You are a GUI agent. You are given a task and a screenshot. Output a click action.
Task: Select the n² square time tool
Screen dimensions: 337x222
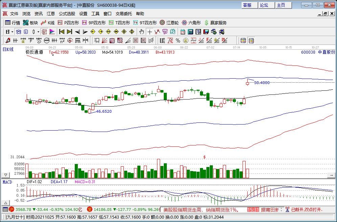(62, 40)
